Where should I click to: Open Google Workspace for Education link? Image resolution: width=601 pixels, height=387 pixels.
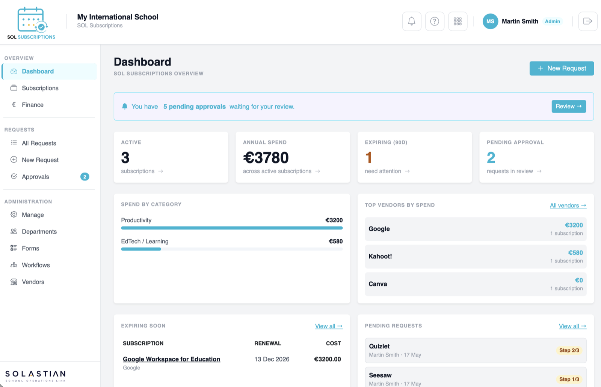click(x=171, y=359)
